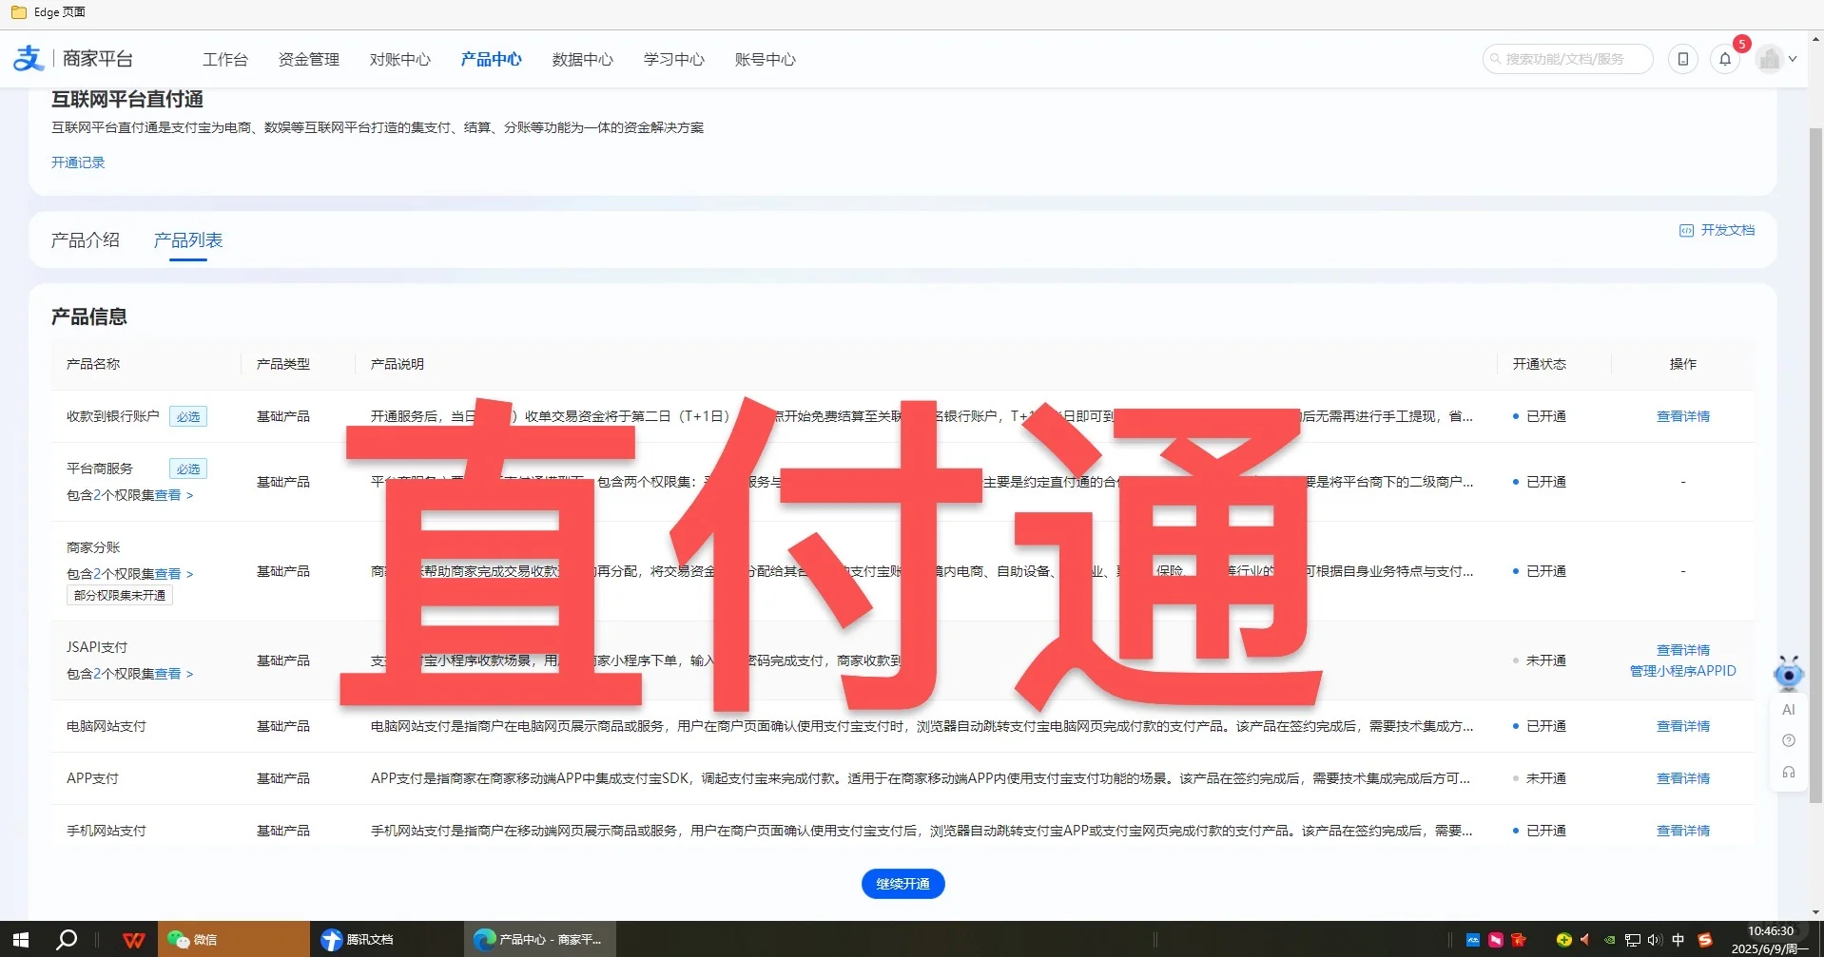Open the 账号中心 menu
This screenshot has width=1824, height=957.
coord(765,59)
